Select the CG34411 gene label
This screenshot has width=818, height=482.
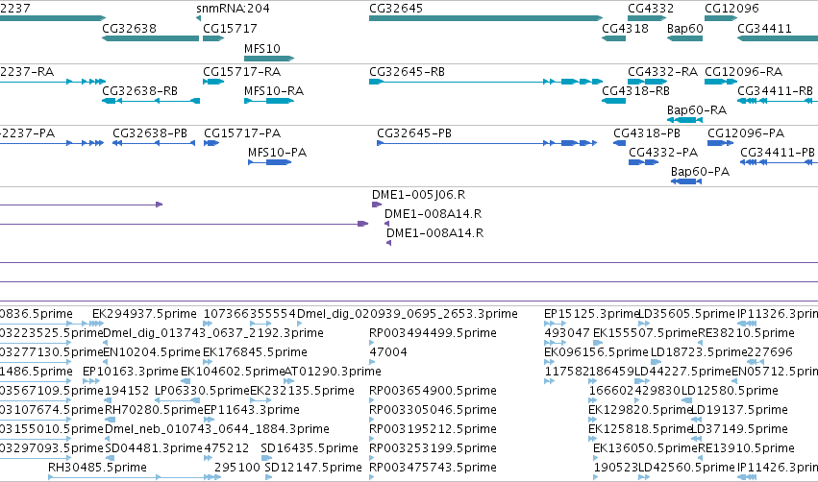coord(764,28)
